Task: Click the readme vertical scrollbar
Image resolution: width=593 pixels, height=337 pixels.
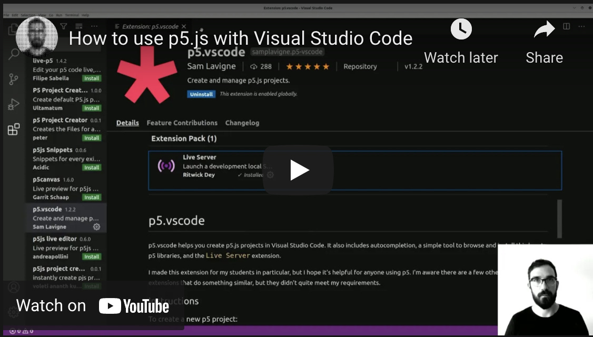Action: click(559, 219)
